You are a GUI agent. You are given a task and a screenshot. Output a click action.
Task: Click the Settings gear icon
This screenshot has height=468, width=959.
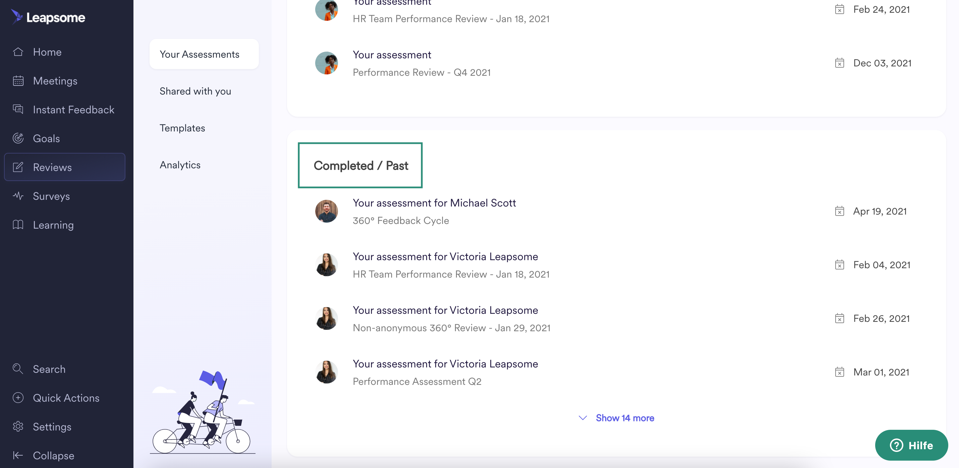click(18, 426)
